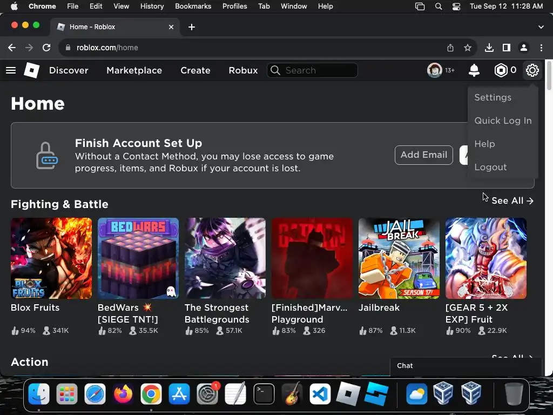Open the Jailbreak game thumbnail

[399, 258]
